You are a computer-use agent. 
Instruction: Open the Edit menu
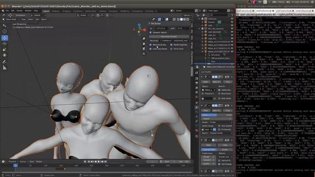(13, 11)
